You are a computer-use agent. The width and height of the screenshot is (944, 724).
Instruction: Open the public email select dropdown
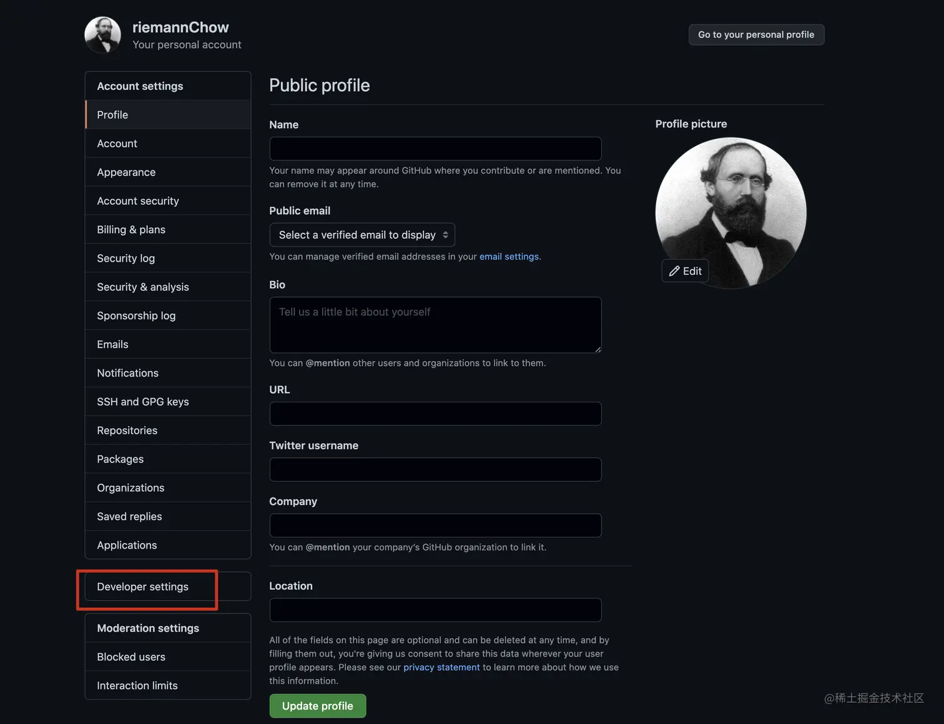[362, 235]
